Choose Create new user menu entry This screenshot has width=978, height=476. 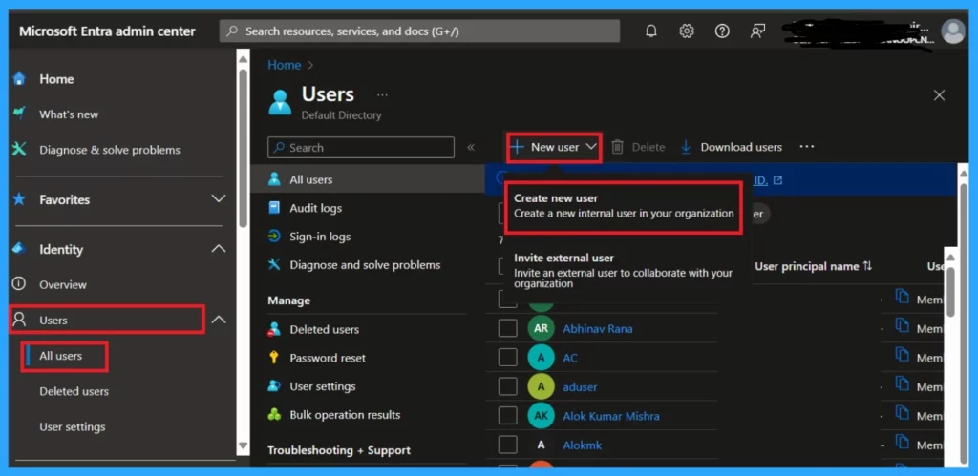click(x=623, y=206)
